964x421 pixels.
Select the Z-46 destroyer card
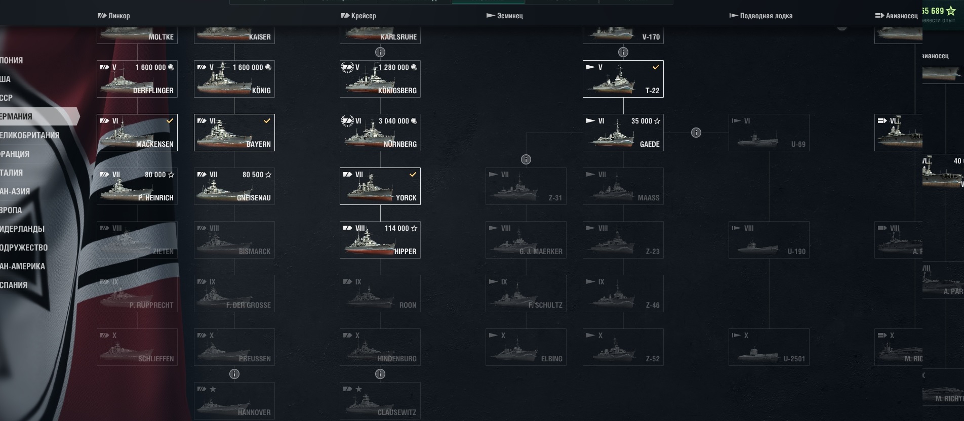point(623,293)
